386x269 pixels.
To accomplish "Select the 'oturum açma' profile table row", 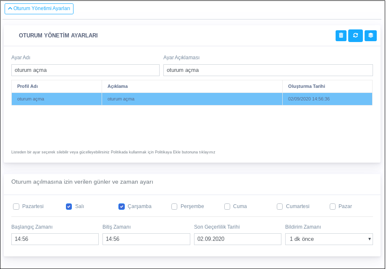I will click(192, 99).
